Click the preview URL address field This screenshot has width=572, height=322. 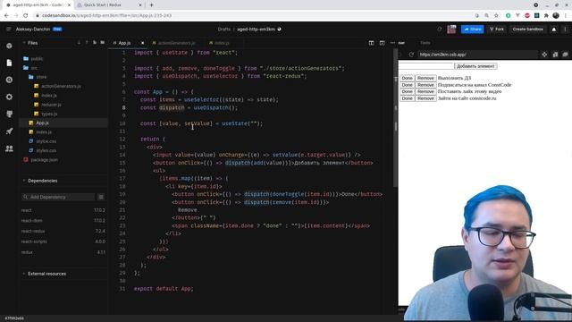click(x=477, y=55)
